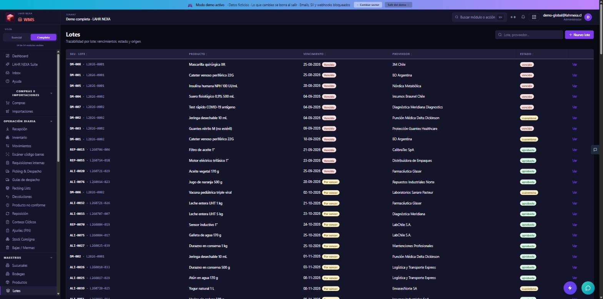The height and width of the screenshot is (299, 603).
Task: Click the sidebar vertical scrollbar
Action: 58,108
